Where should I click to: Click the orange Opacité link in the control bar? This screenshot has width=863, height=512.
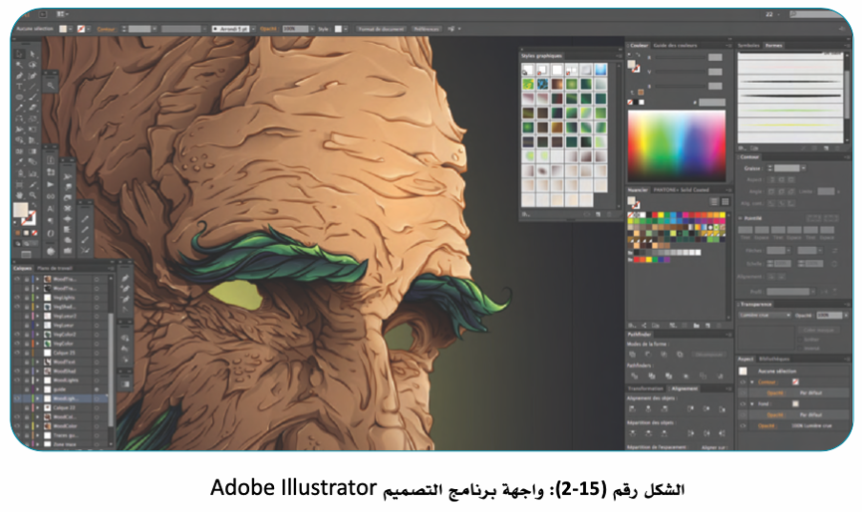[269, 29]
